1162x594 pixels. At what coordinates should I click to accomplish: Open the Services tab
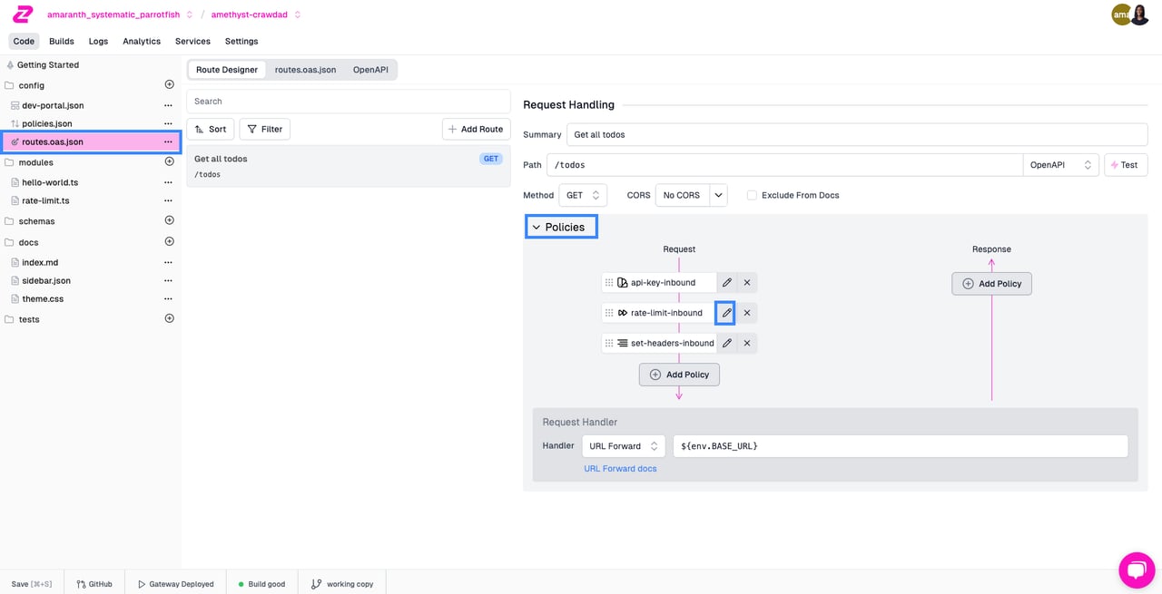coord(192,41)
